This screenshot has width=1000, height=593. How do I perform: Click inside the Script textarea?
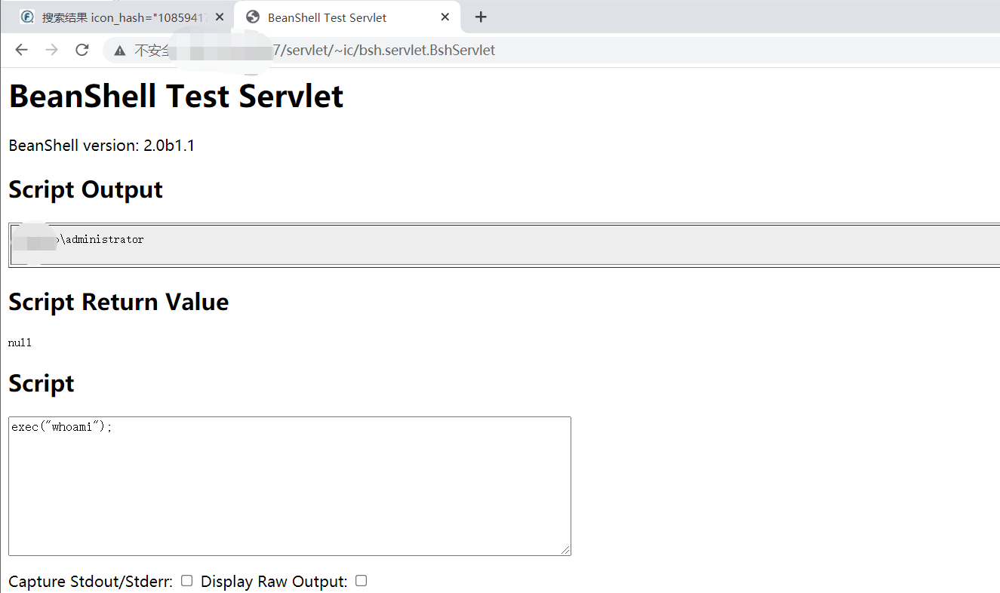(290, 486)
